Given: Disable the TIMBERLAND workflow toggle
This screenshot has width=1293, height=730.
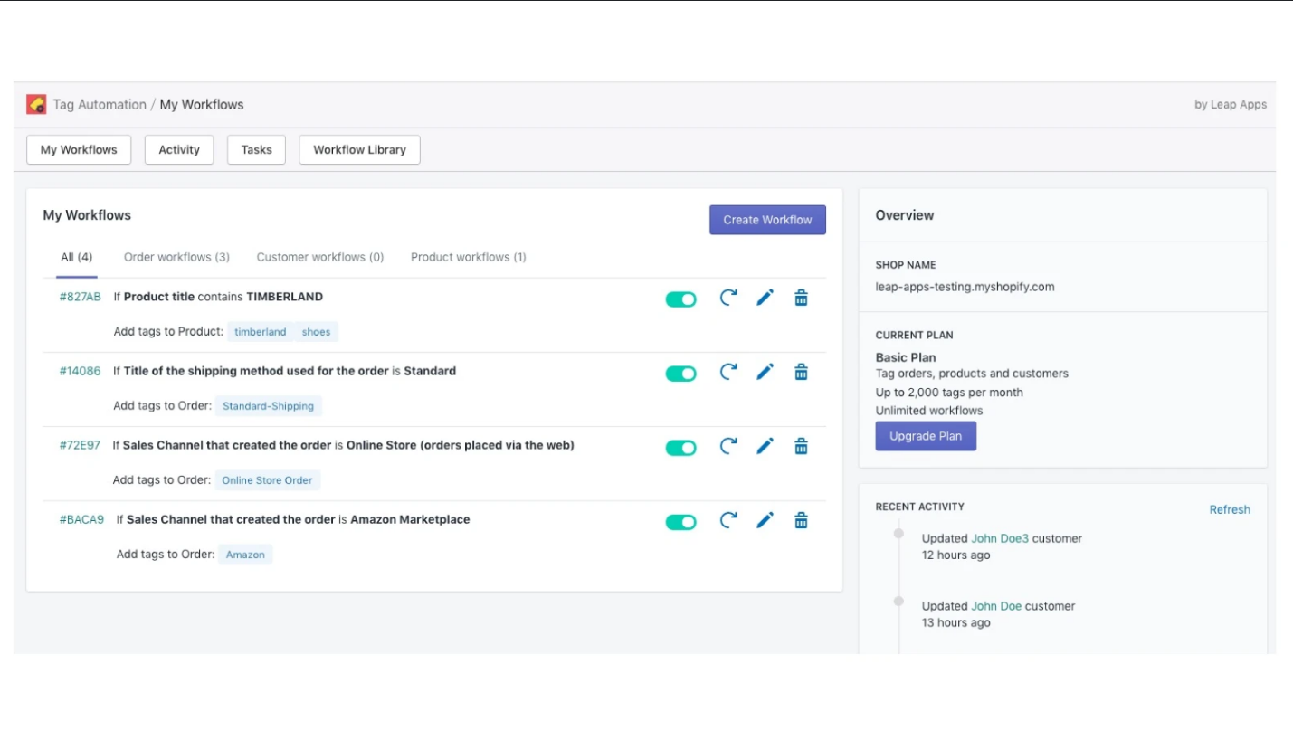Looking at the screenshot, I should pos(680,299).
